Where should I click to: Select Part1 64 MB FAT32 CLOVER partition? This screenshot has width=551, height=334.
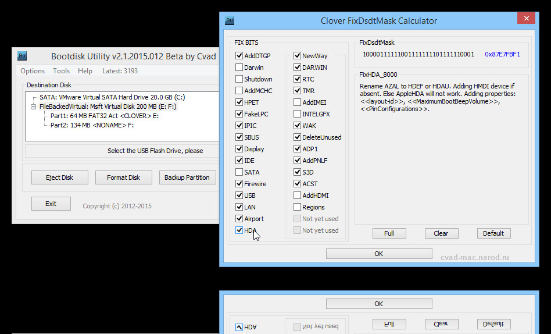pos(105,116)
